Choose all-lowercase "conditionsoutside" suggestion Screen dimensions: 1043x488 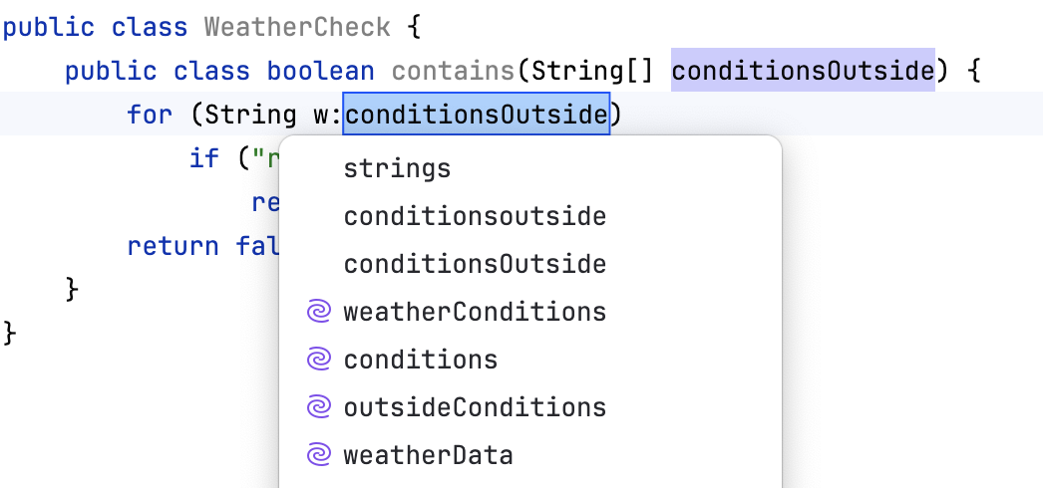point(475,216)
